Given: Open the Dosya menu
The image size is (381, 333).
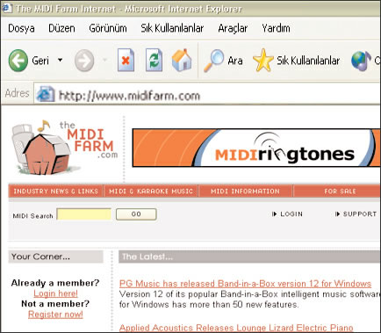Looking at the screenshot, I should [21, 28].
